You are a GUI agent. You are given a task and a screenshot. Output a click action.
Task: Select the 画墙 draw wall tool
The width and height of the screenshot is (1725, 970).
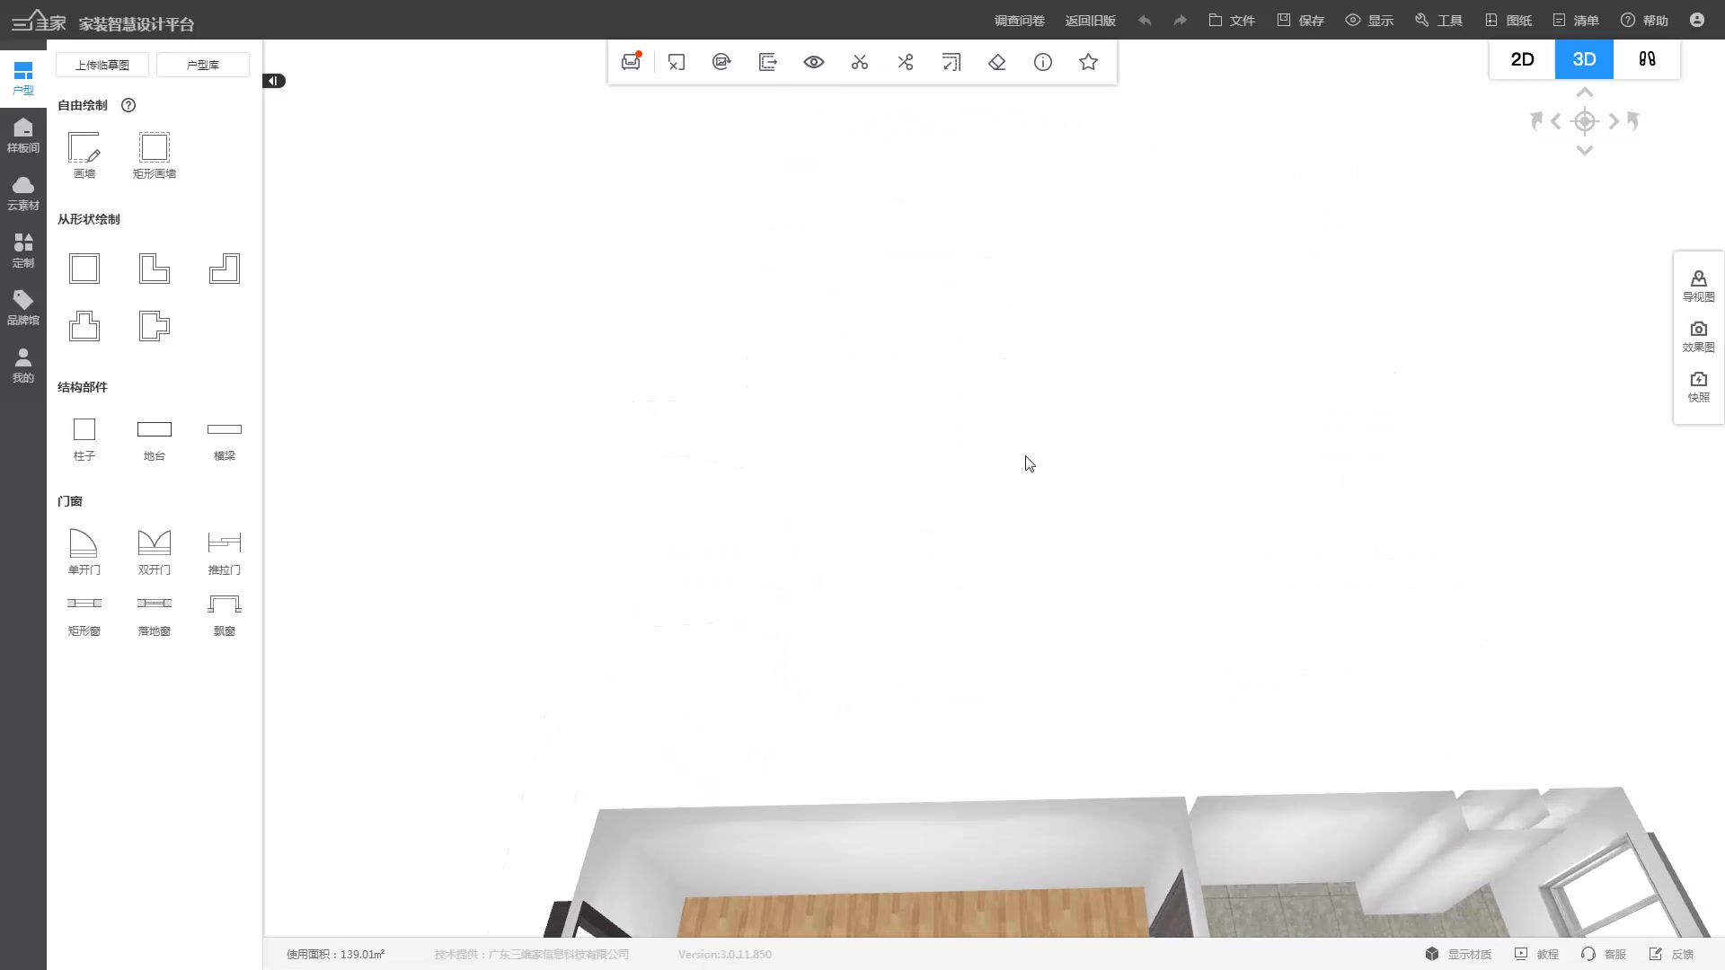click(x=84, y=148)
